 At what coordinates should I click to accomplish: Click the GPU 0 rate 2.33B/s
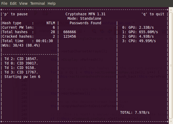140,27
